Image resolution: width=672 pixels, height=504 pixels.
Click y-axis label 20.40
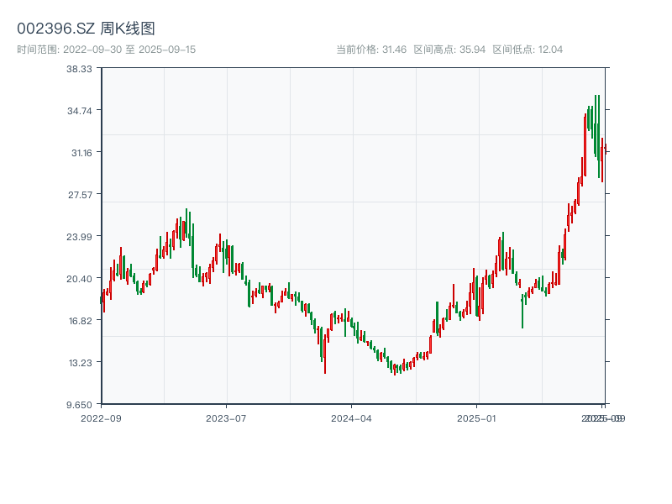coord(79,279)
